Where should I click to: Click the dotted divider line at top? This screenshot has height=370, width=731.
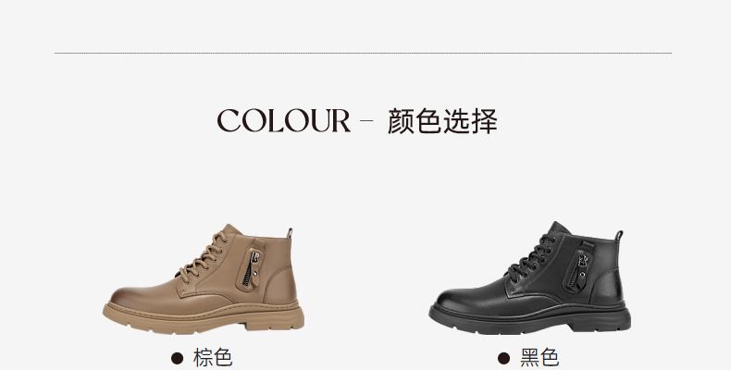pos(363,53)
